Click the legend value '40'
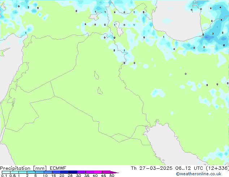 pyautogui.click(x=95, y=176)
